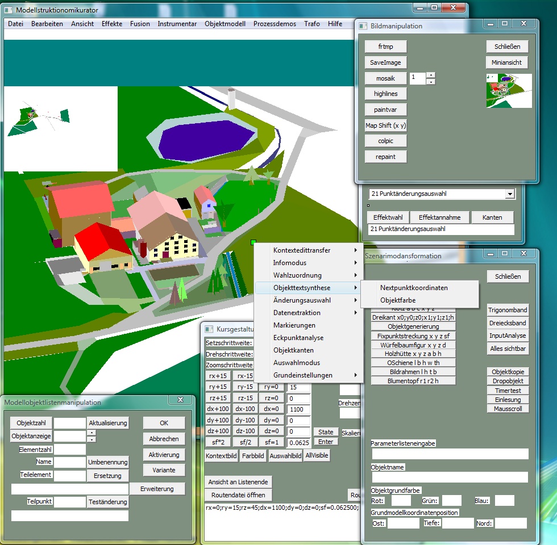
Task: Select Blumentopf r1 r2 h entry
Action: tap(413, 381)
